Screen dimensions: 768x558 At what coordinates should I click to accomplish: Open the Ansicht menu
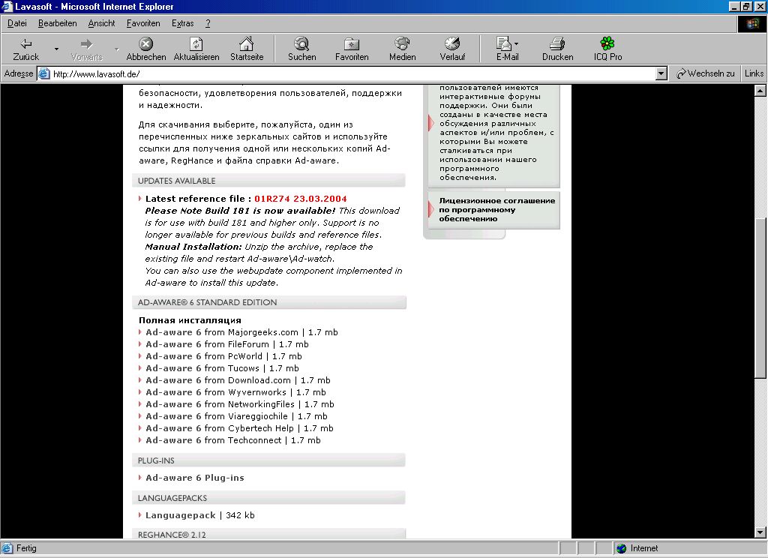pos(101,23)
